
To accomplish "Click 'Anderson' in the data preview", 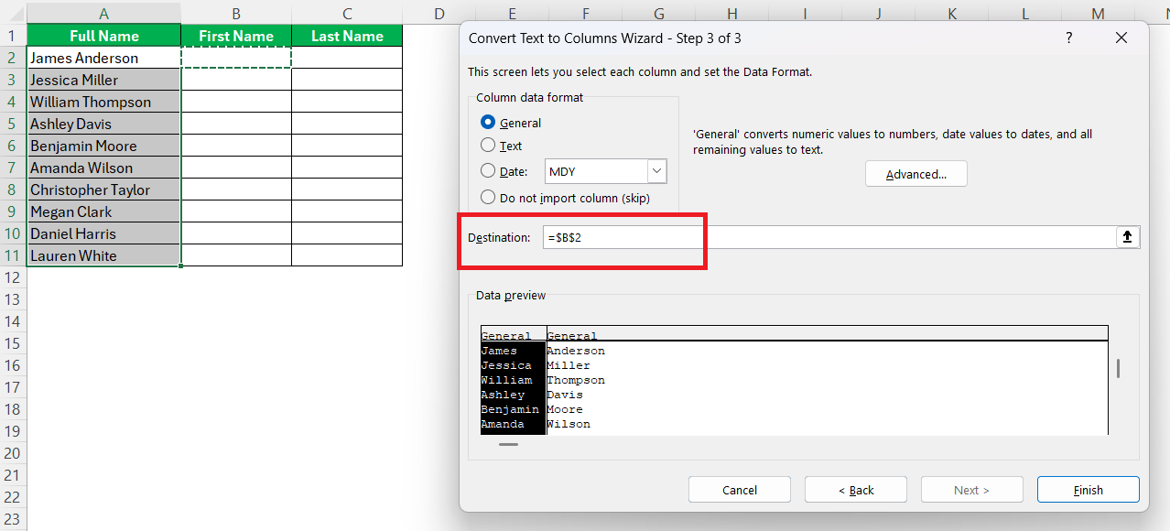I will coord(576,351).
